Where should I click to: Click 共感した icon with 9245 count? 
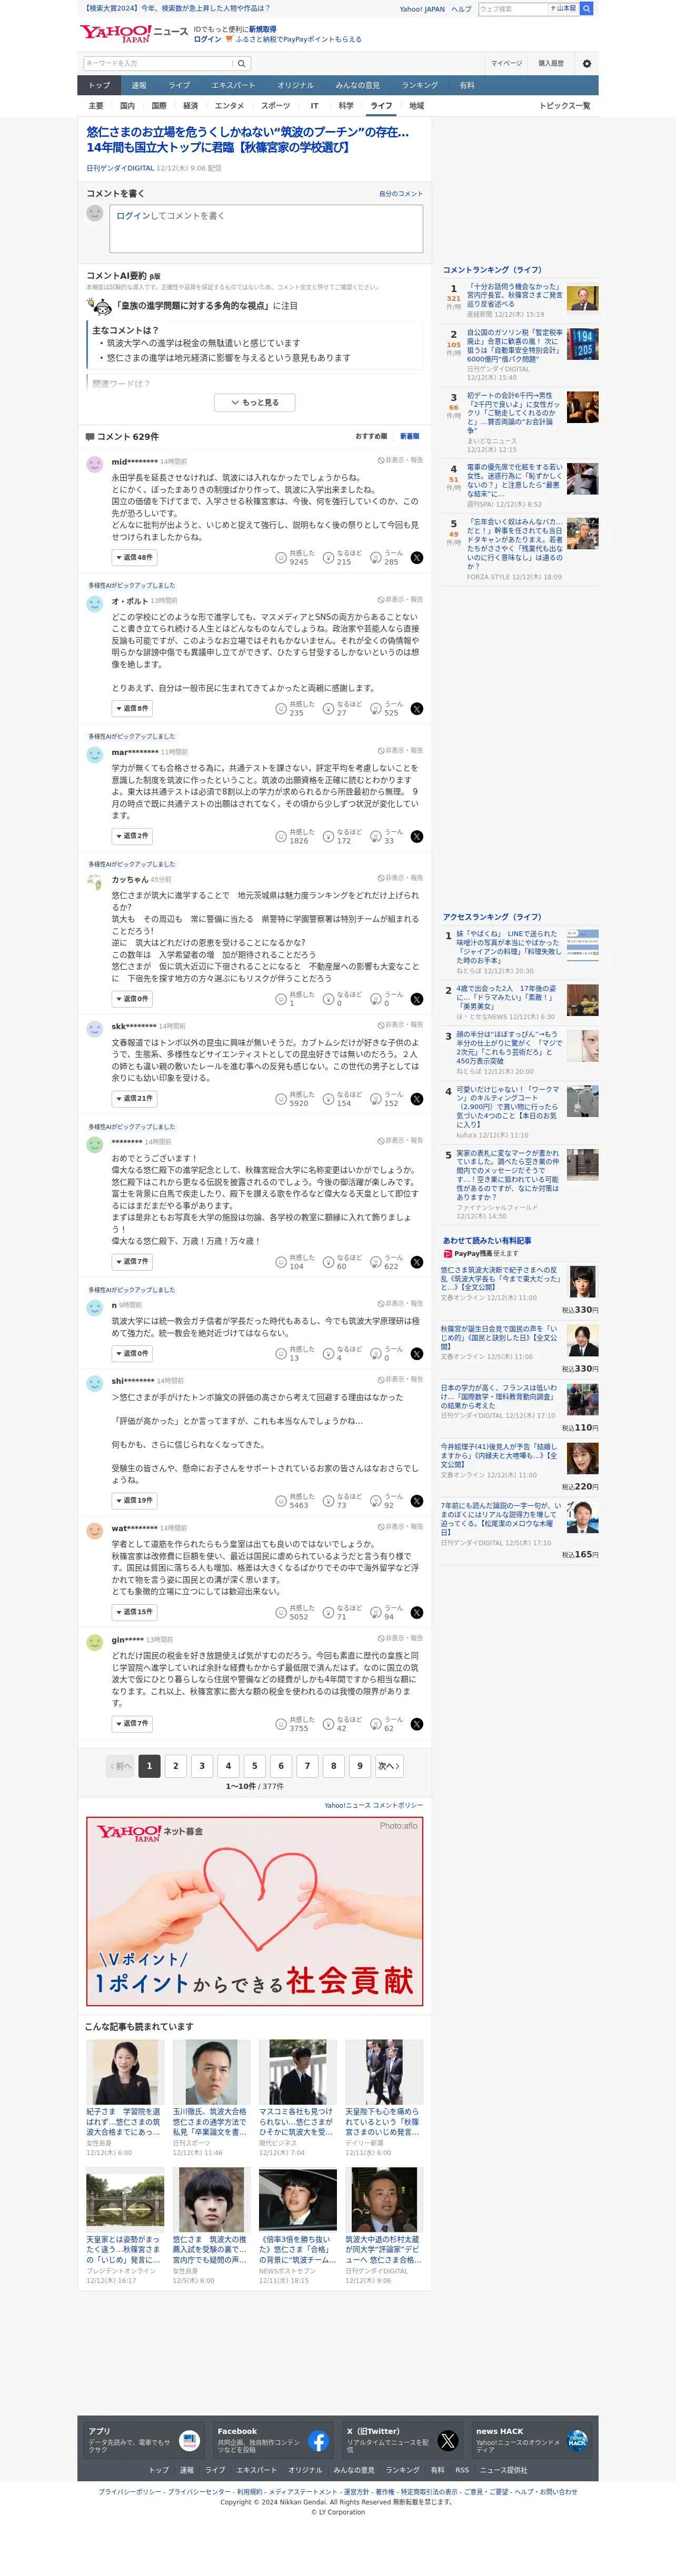281,558
